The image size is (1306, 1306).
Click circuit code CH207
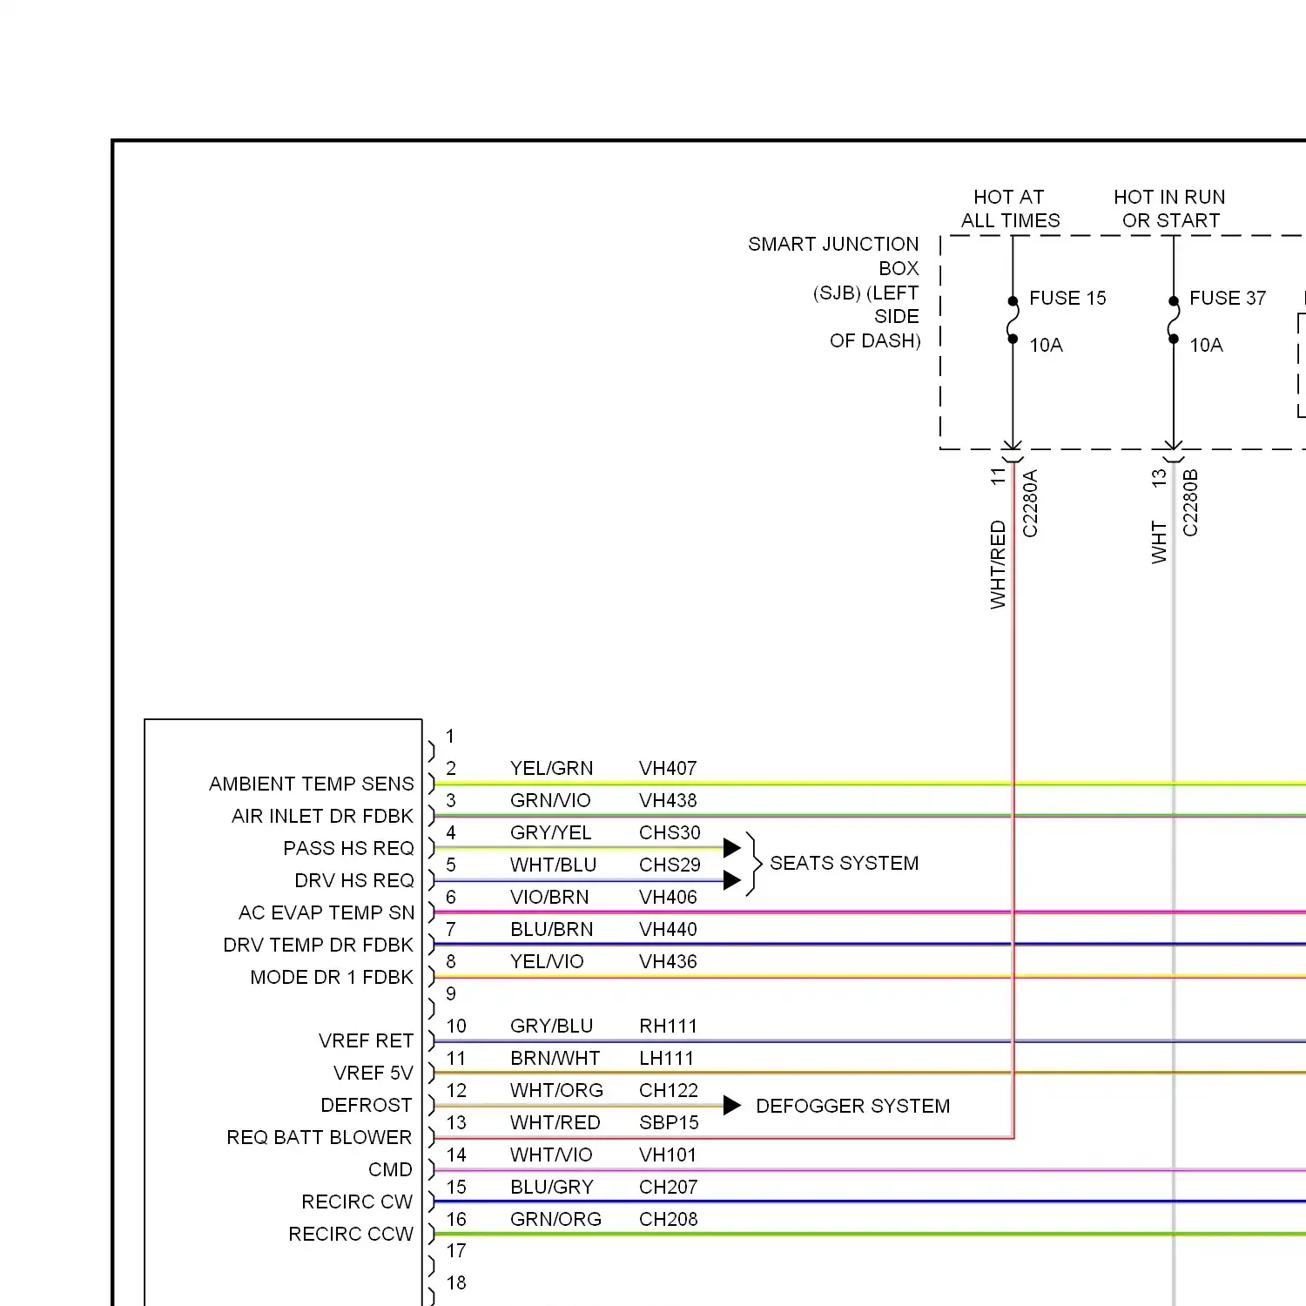coord(668,1187)
